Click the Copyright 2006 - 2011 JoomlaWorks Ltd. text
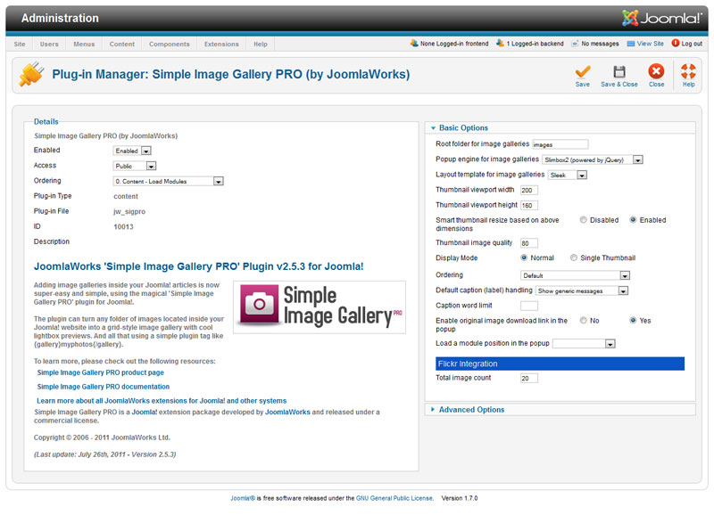Viewport: 714px width, 515px height. point(102,437)
